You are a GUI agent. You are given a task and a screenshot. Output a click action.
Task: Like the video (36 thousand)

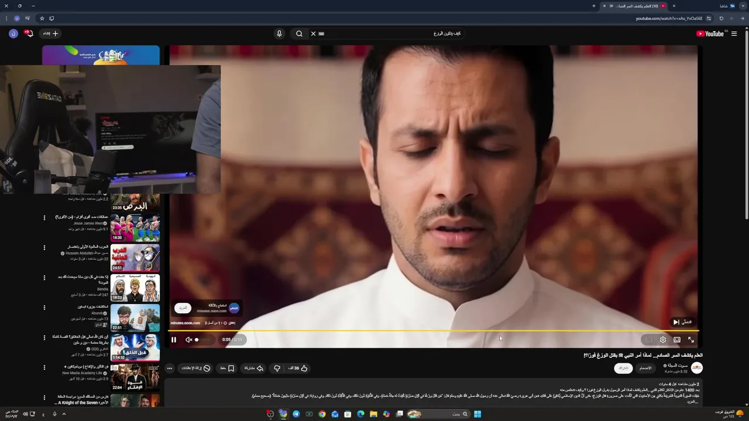297,368
